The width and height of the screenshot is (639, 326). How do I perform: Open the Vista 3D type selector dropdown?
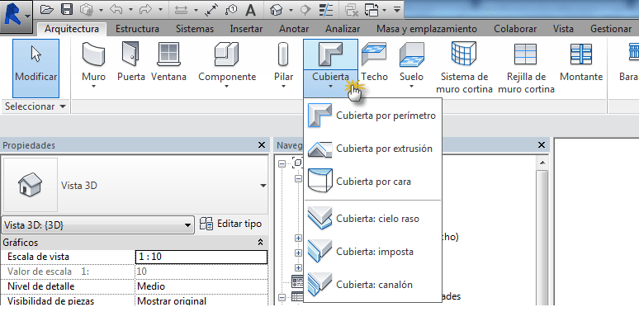pyautogui.click(x=263, y=186)
